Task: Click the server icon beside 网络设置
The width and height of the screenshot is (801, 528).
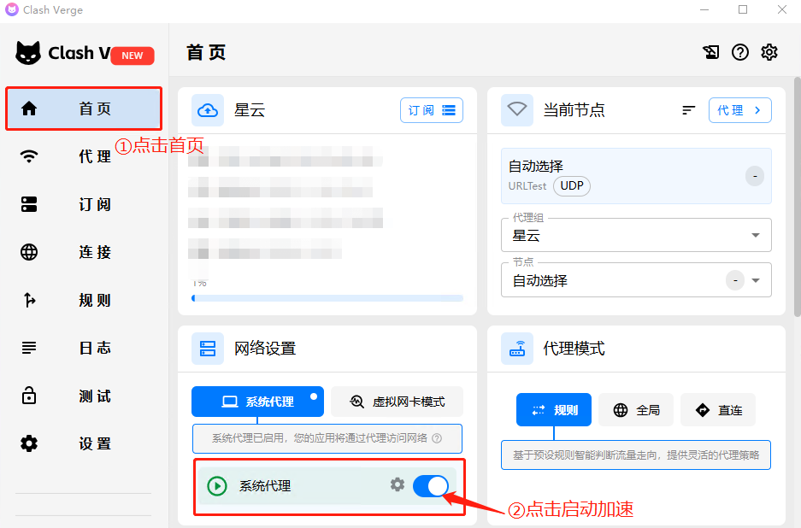Action: point(208,349)
